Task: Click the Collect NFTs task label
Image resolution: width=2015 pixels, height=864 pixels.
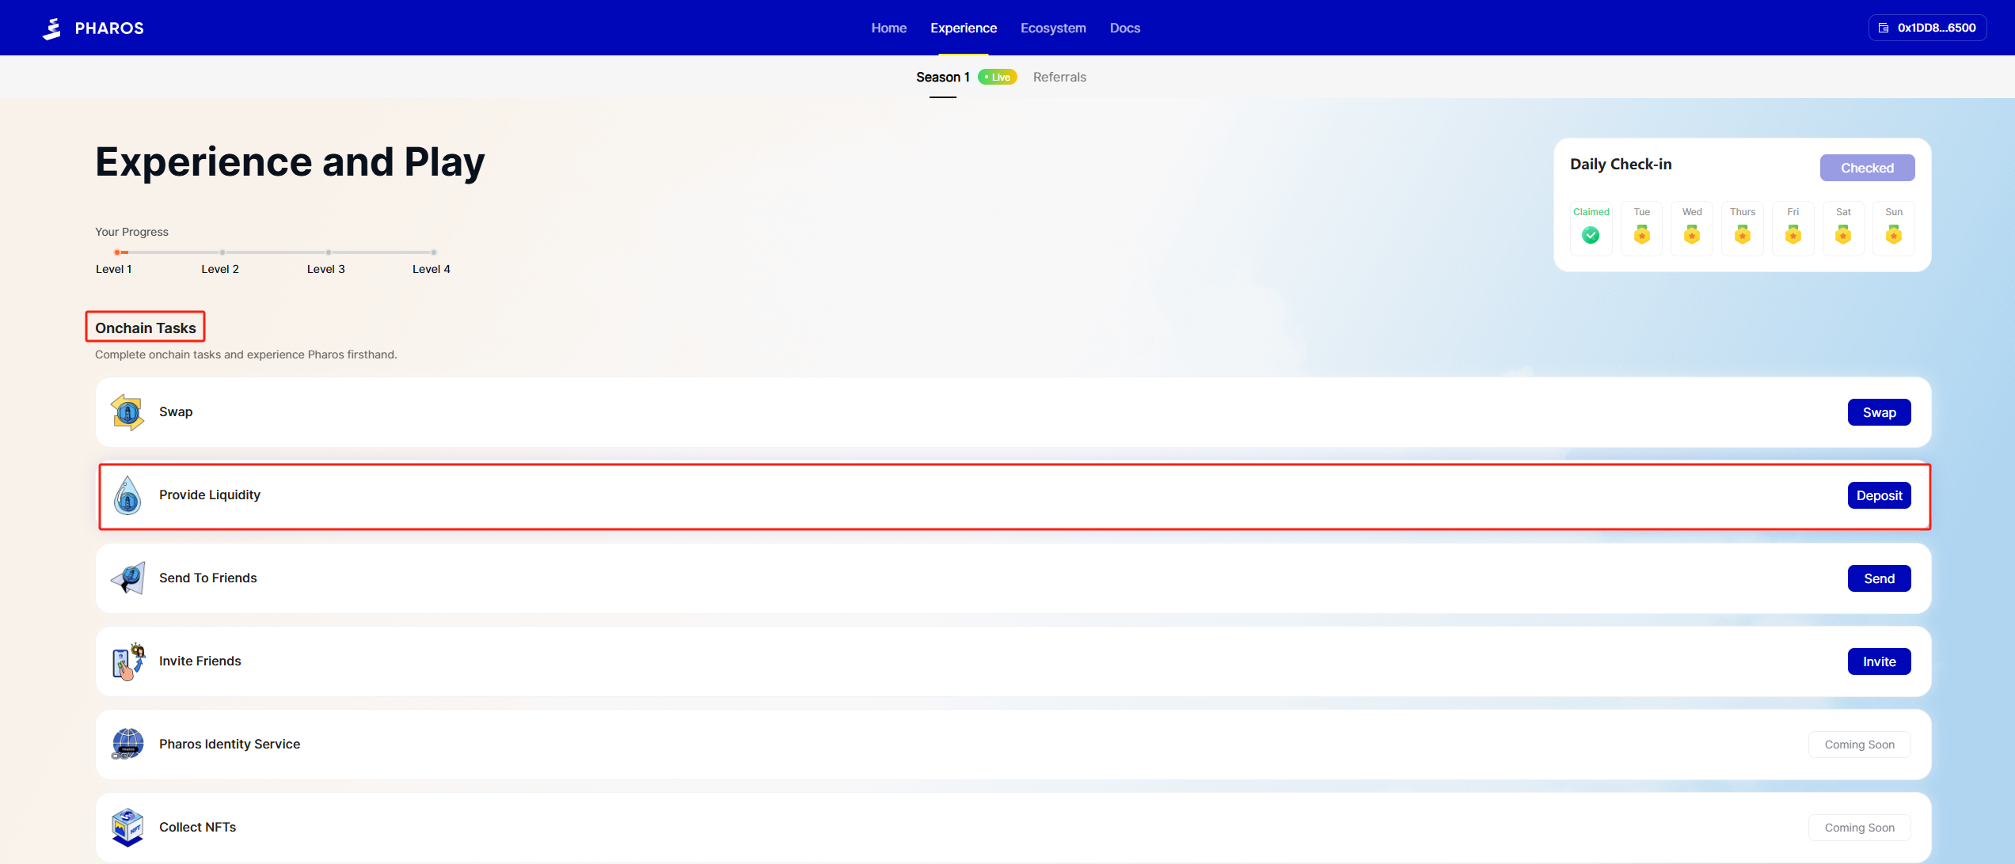Action: (x=198, y=827)
